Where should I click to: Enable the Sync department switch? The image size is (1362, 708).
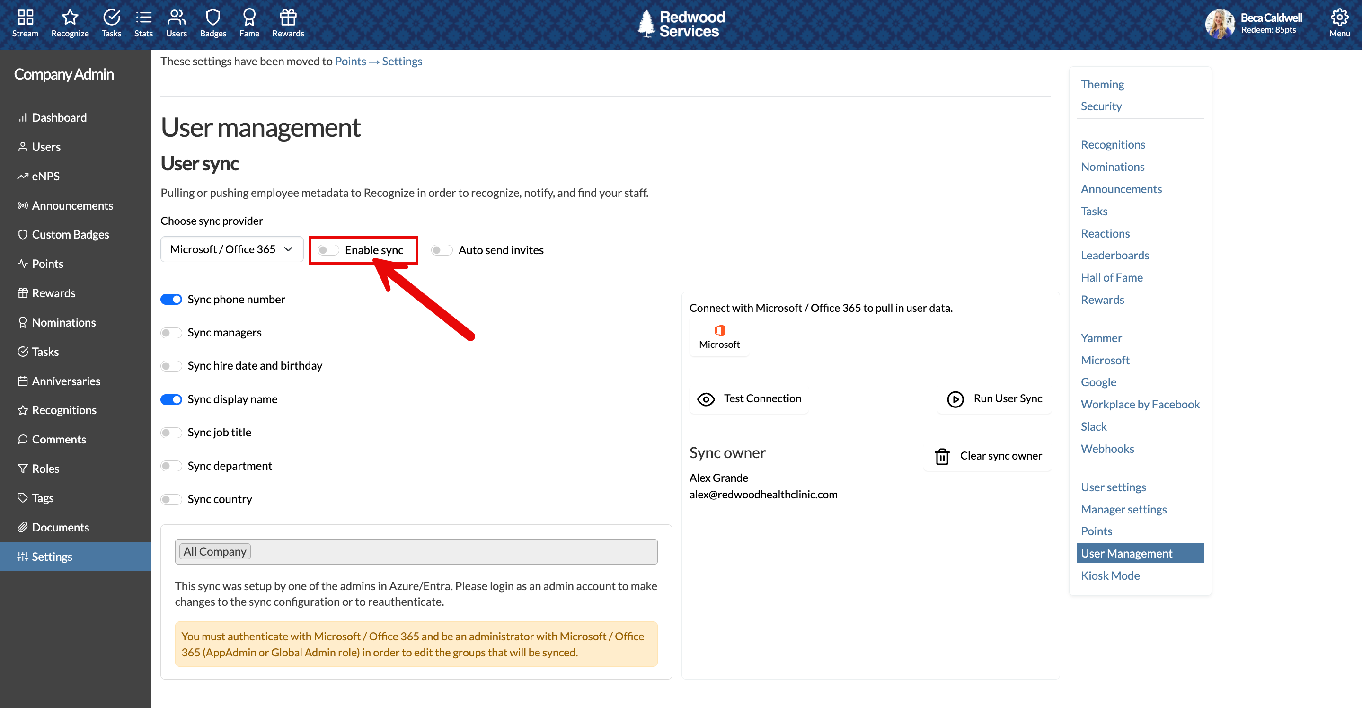coord(171,466)
